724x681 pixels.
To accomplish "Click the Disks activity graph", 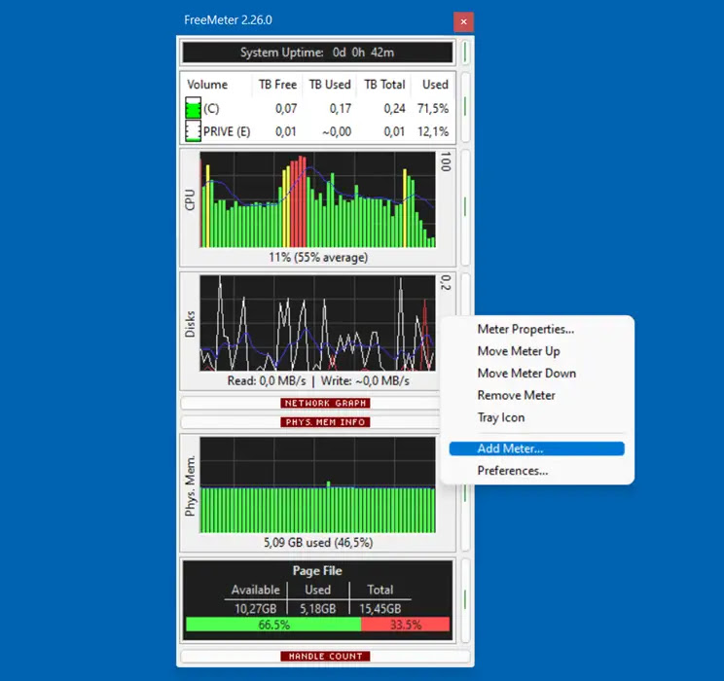I will (x=317, y=323).
